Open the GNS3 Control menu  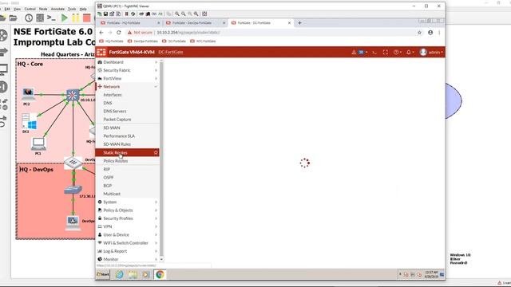click(x=30, y=9)
